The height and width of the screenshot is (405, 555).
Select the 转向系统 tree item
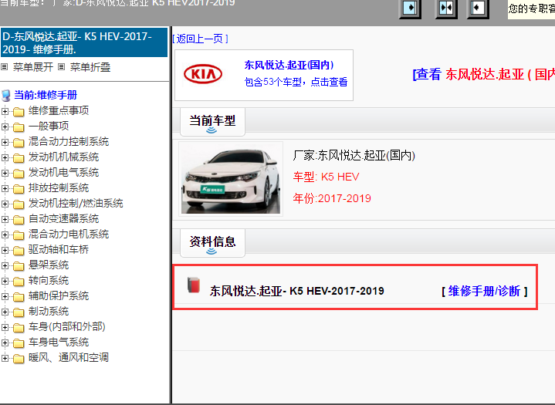[x=49, y=281]
